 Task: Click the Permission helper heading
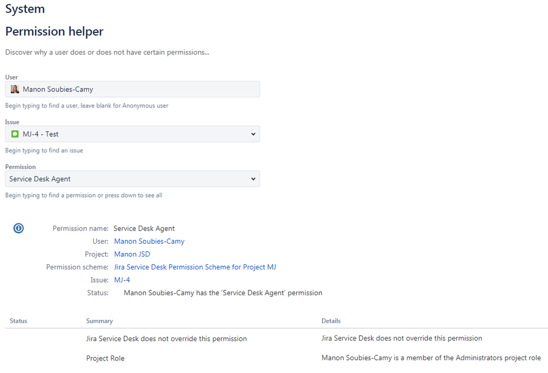(54, 31)
